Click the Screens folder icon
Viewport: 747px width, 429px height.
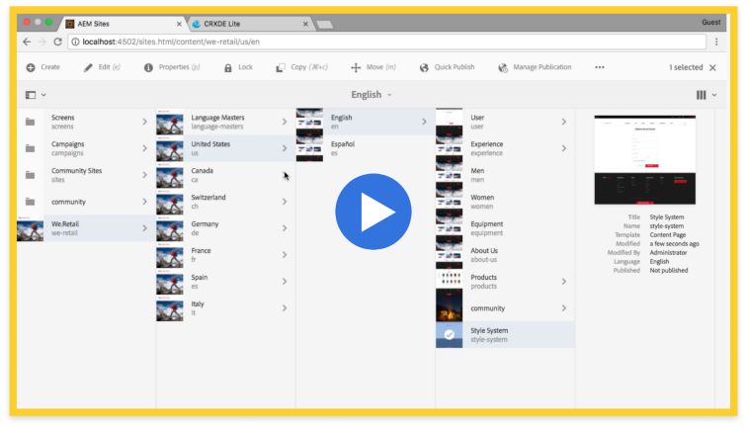pyautogui.click(x=30, y=122)
